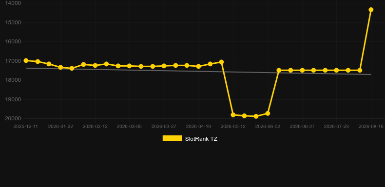
Task: Click the 2026-02-12 date axis label
Action: (x=95, y=127)
